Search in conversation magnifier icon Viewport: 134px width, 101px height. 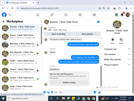pyautogui.click(x=121, y=40)
